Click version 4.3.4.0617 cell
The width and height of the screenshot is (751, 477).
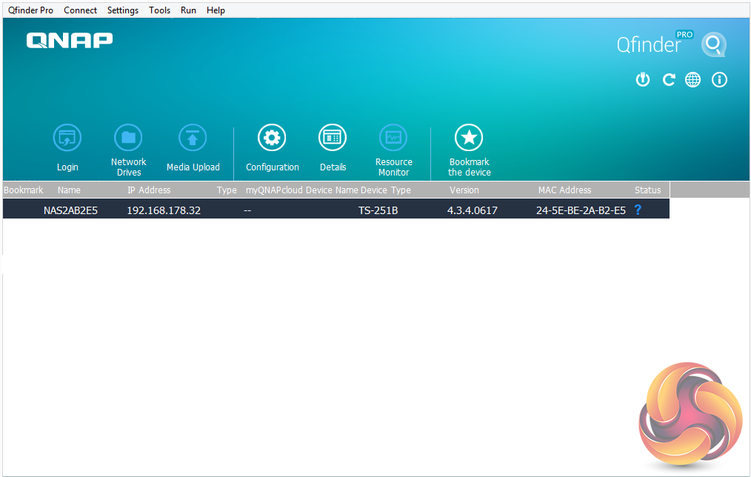click(473, 210)
